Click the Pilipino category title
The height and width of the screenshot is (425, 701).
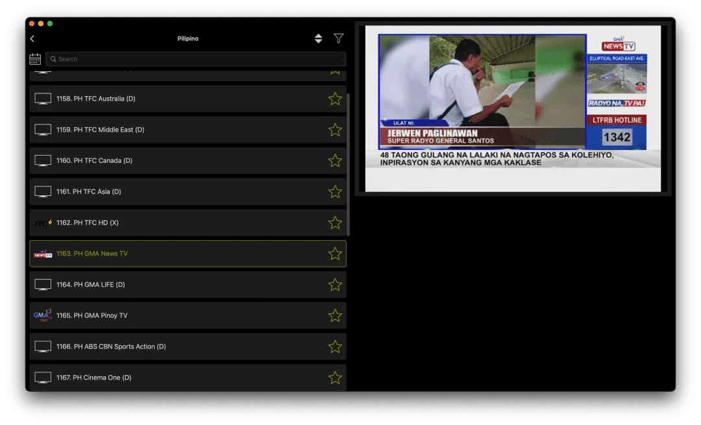pos(188,38)
